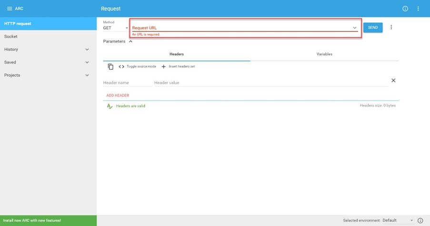Expand History in the sidebar
Image resolution: width=430 pixels, height=226 pixels.
[x=87, y=49]
